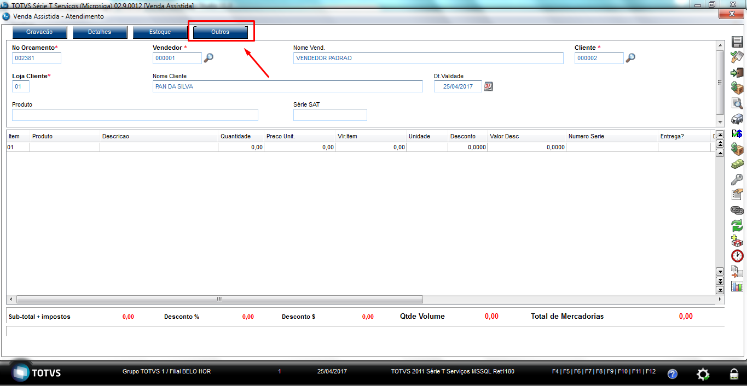The height and width of the screenshot is (386, 747).
Task: Click the Produto cell of item 01
Action: [65, 147]
